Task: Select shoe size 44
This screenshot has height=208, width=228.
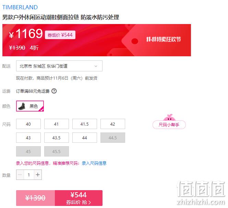Action: click(84, 138)
